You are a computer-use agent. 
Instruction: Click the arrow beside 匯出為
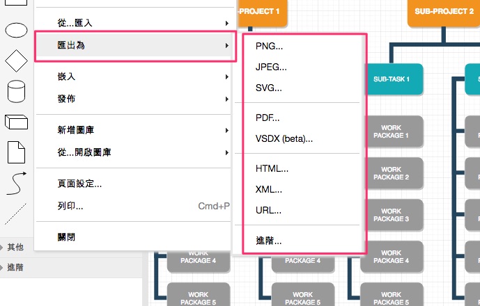click(227, 45)
